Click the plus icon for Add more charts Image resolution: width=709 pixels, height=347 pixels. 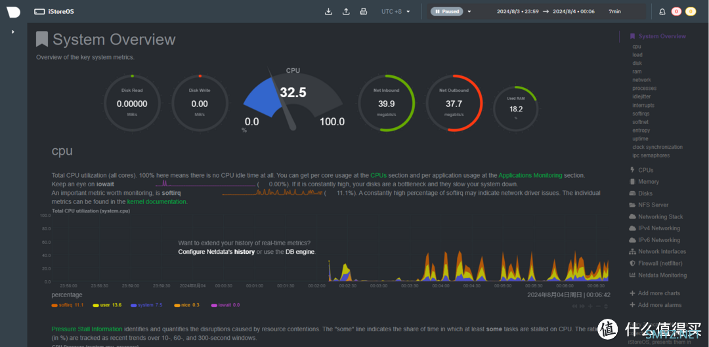coord(632,293)
